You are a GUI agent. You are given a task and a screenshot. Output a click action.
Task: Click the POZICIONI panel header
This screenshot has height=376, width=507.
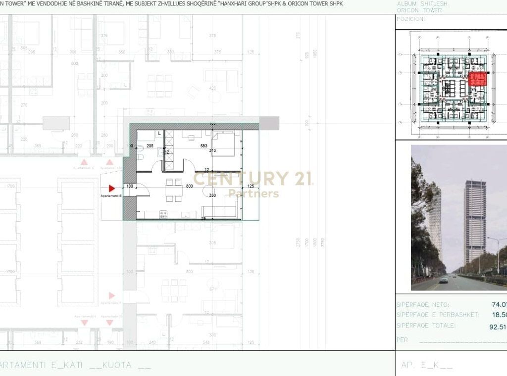pyautogui.click(x=411, y=19)
